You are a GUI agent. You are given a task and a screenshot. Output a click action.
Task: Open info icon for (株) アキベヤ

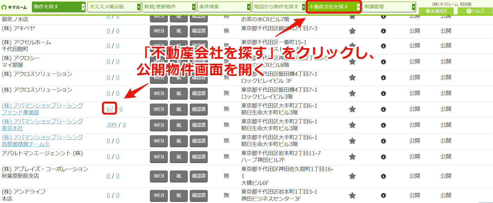383,31
